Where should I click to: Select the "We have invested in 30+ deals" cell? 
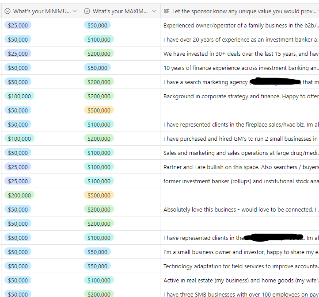coord(240,54)
